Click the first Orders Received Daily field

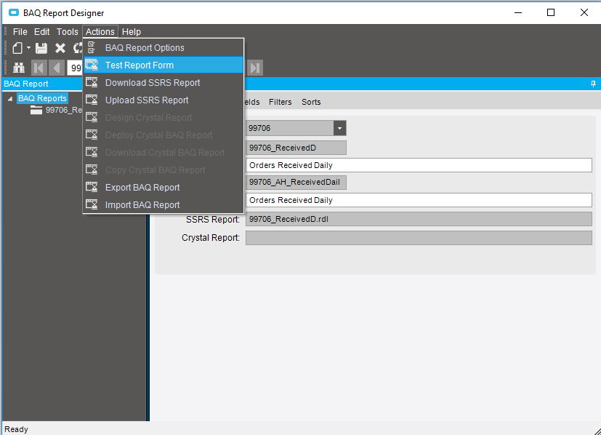[x=419, y=165]
